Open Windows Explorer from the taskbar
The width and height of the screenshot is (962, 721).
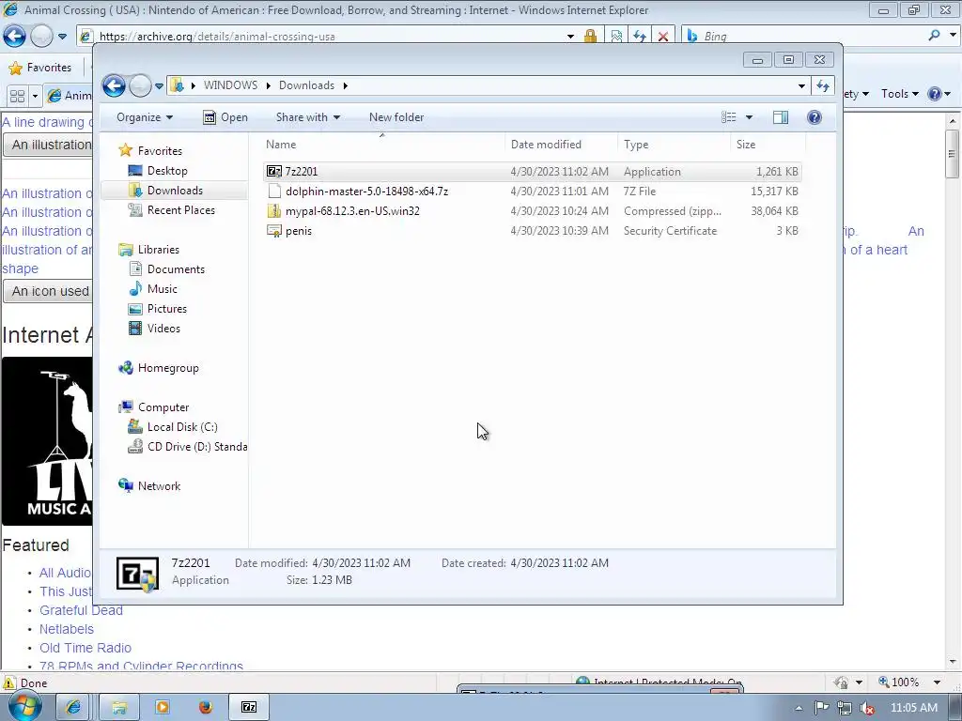(119, 707)
